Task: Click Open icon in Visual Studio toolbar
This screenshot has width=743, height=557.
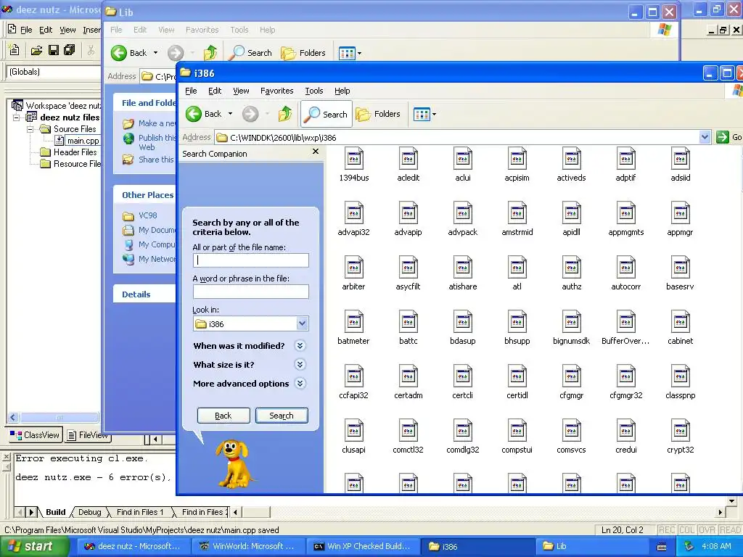Action: point(36,50)
